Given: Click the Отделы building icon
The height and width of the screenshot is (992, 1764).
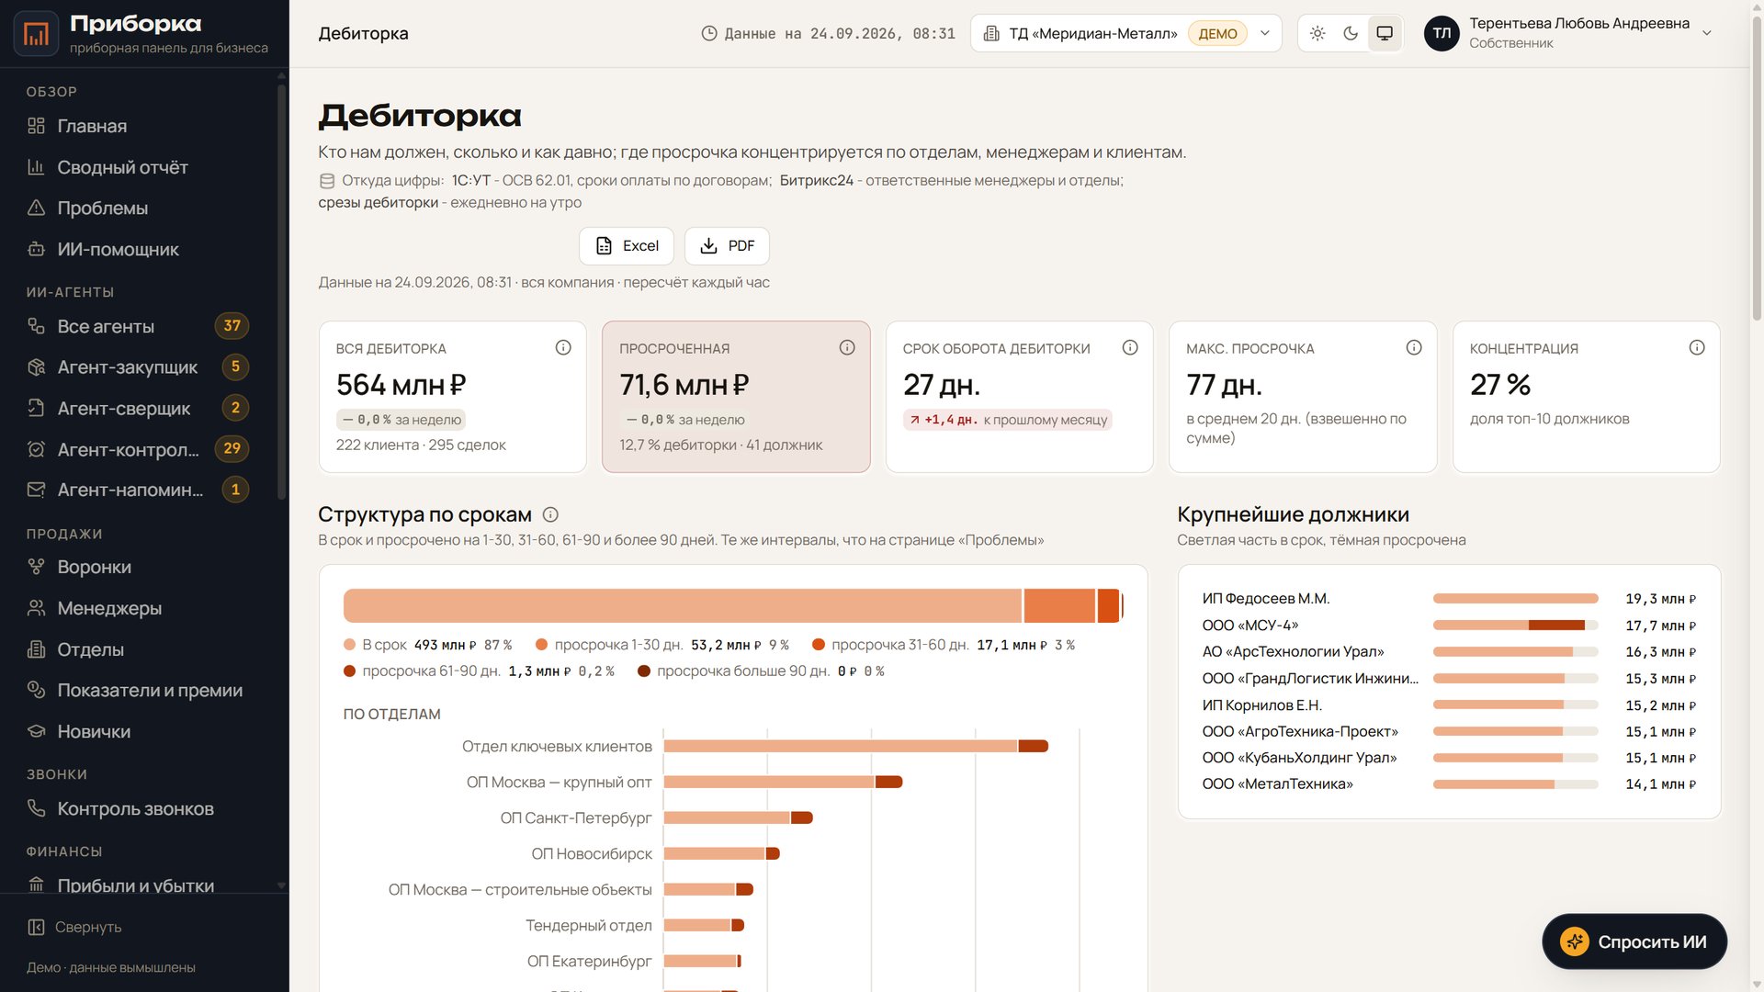Looking at the screenshot, I should tap(36, 649).
